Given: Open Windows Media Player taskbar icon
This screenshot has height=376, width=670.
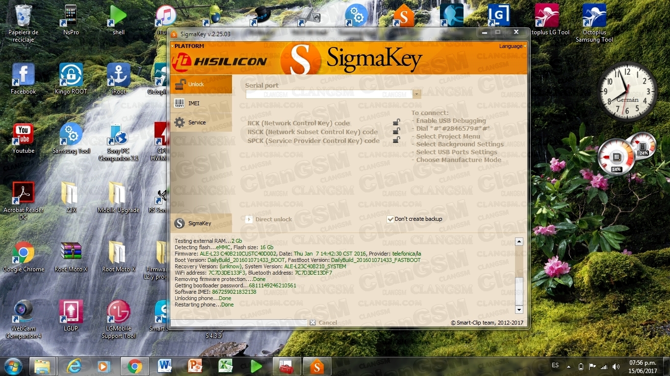Looking at the screenshot, I should point(103,366).
